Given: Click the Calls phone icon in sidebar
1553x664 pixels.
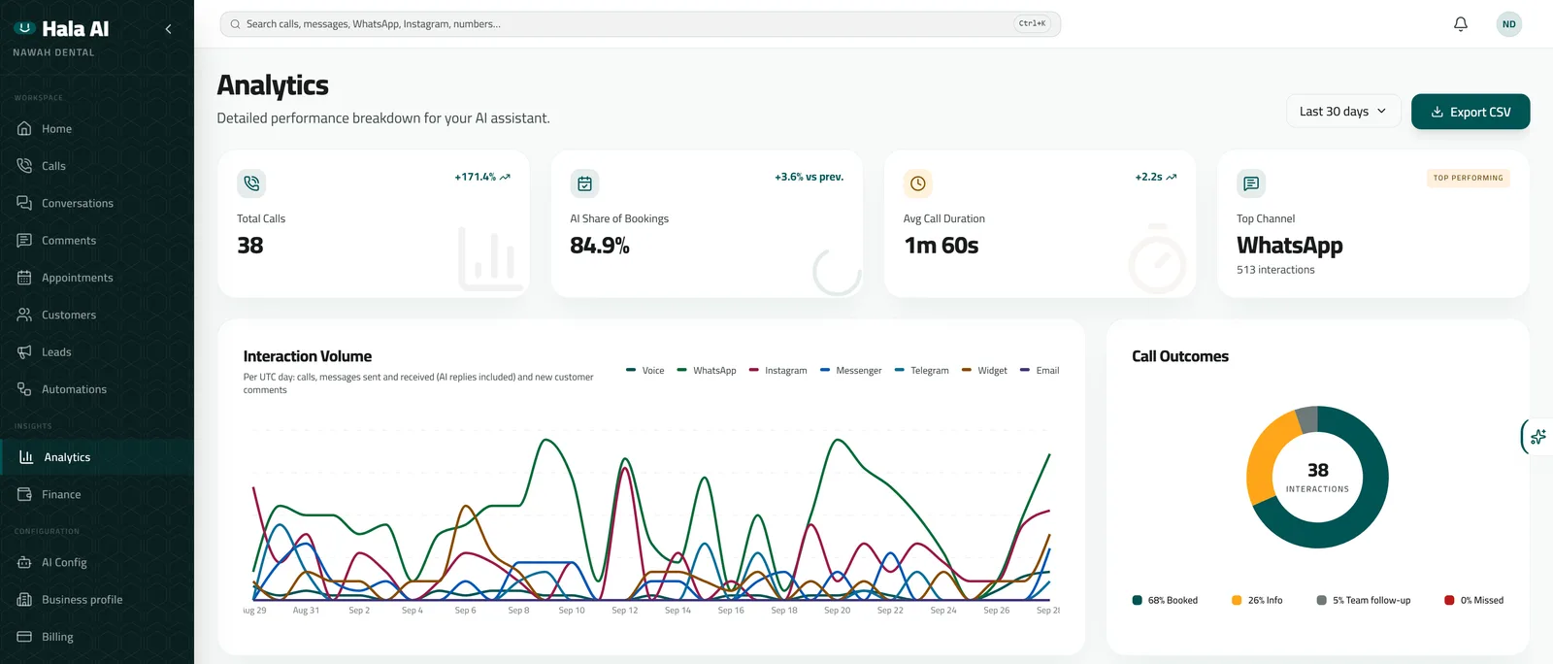Looking at the screenshot, I should [24, 166].
